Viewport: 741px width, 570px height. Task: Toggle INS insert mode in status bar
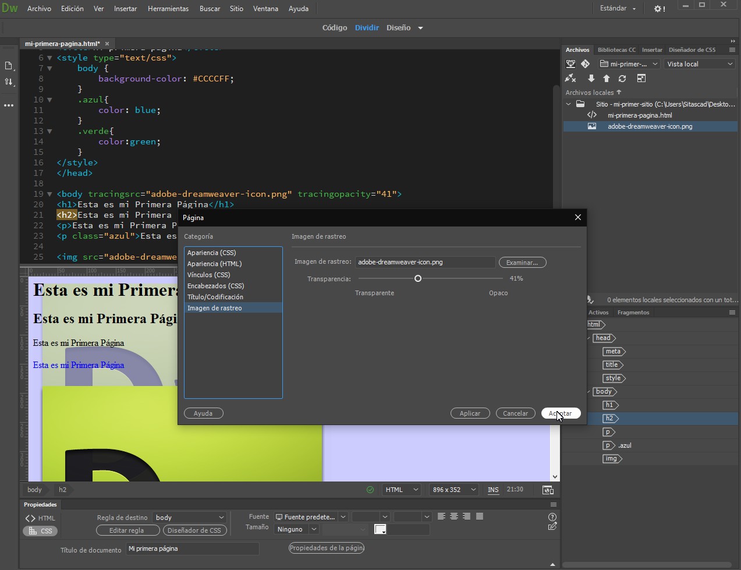[493, 490]
